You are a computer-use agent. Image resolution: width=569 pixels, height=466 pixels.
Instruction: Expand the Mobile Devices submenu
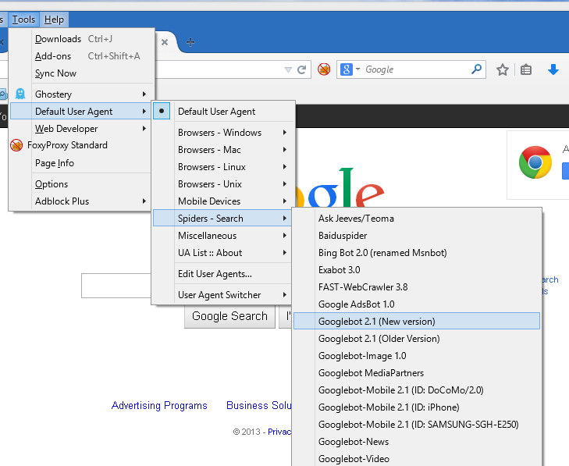click(284, 201)
